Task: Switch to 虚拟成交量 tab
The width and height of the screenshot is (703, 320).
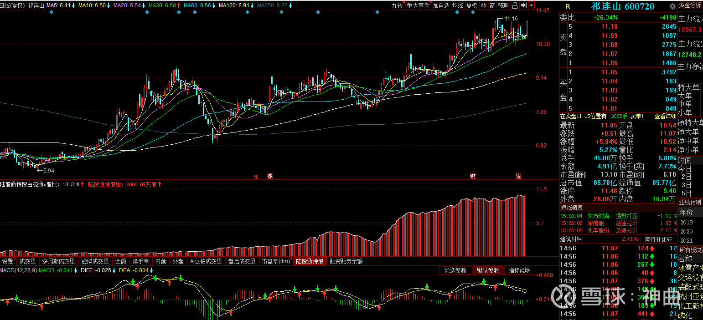Action: pyautogui.click(x=95, y=261)
